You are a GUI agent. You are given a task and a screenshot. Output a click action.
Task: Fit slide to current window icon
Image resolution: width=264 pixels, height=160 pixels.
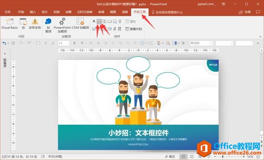tap(258, 157)
